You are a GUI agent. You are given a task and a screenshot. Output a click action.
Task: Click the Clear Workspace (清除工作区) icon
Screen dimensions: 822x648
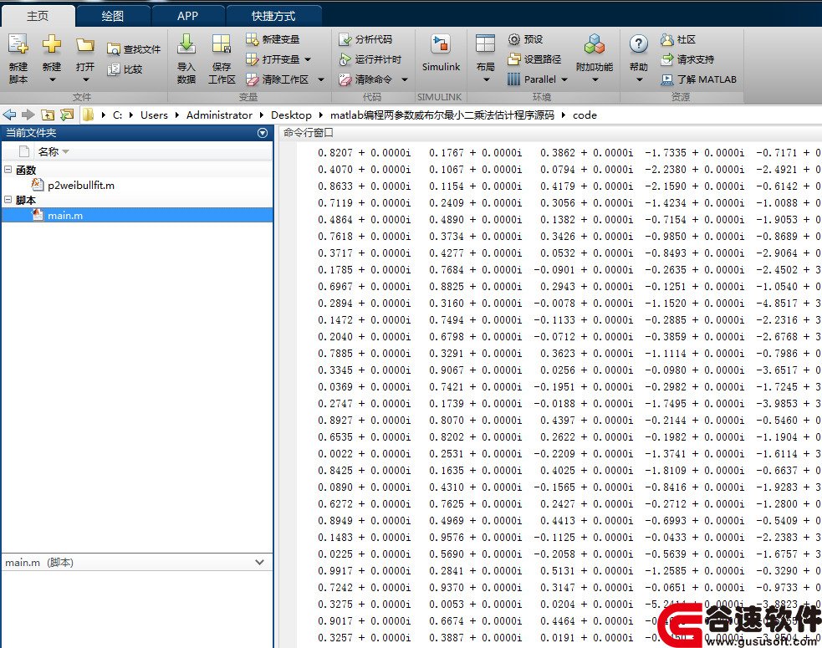(253, 79)
